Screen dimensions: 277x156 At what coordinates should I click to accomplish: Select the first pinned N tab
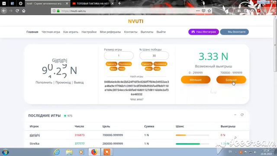(x=4, y=3)
